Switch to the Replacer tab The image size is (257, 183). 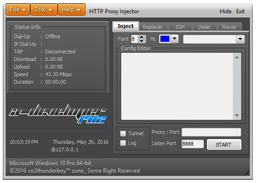click(153, 27)
